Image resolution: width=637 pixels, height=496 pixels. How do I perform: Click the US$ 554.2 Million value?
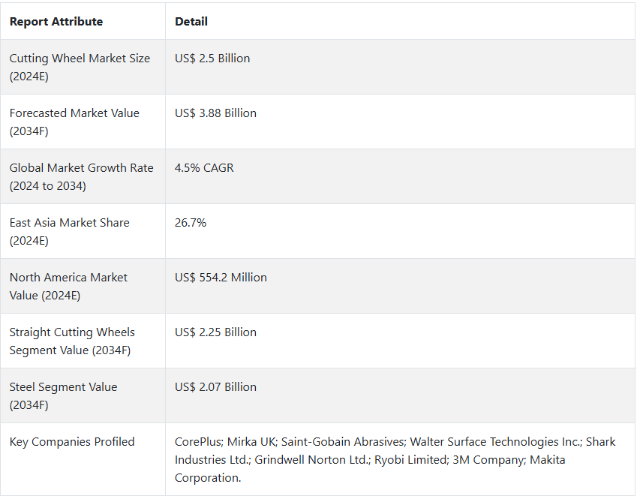[221, 278]
